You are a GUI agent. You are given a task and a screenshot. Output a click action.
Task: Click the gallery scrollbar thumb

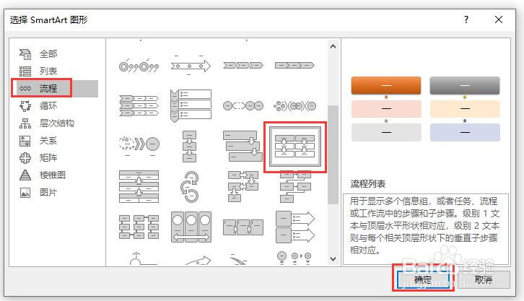tap(333, 154)
